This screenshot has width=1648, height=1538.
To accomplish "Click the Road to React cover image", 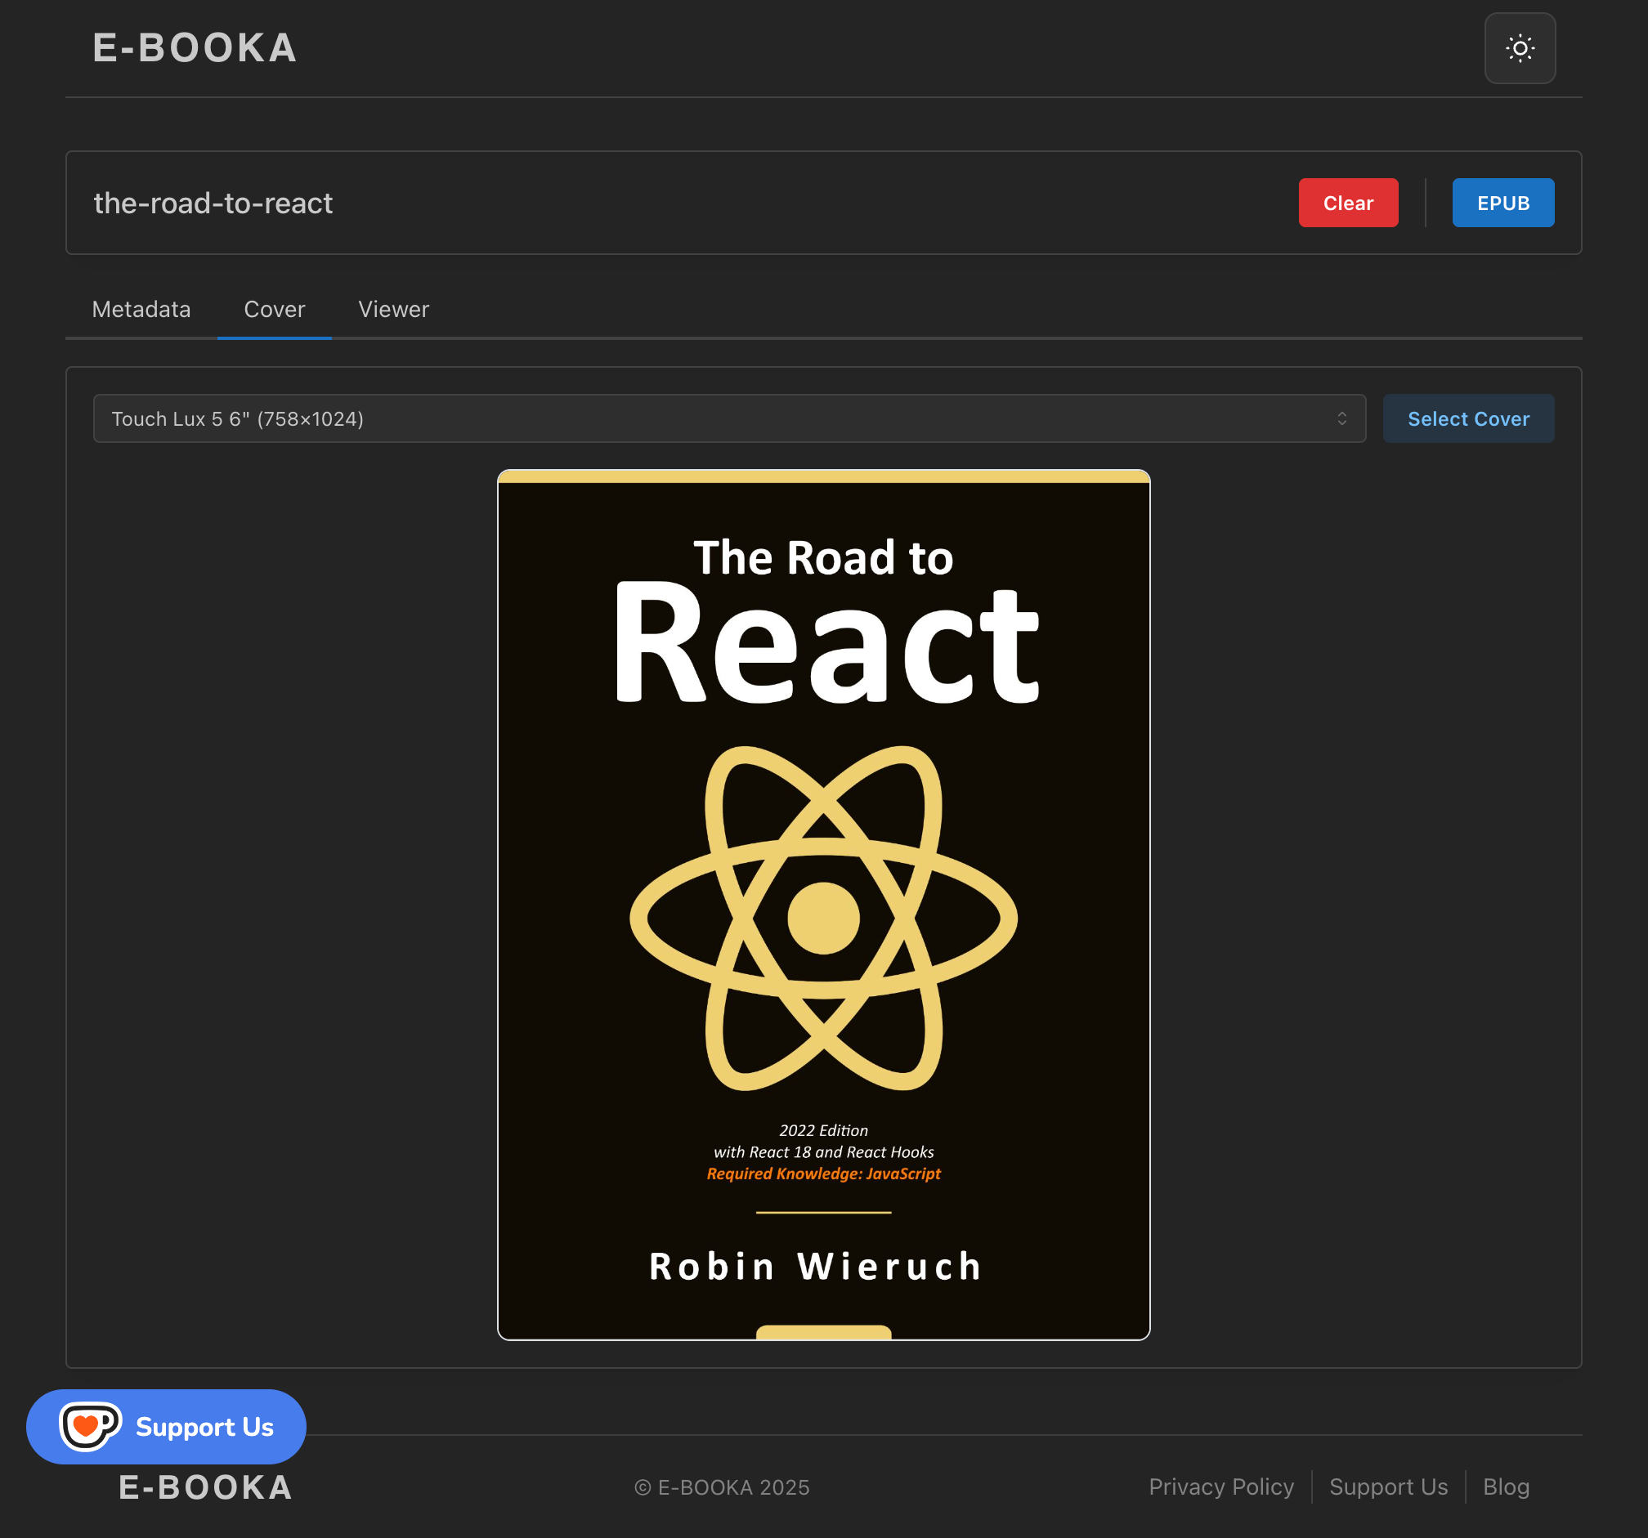I will click(x=823, y=903).
